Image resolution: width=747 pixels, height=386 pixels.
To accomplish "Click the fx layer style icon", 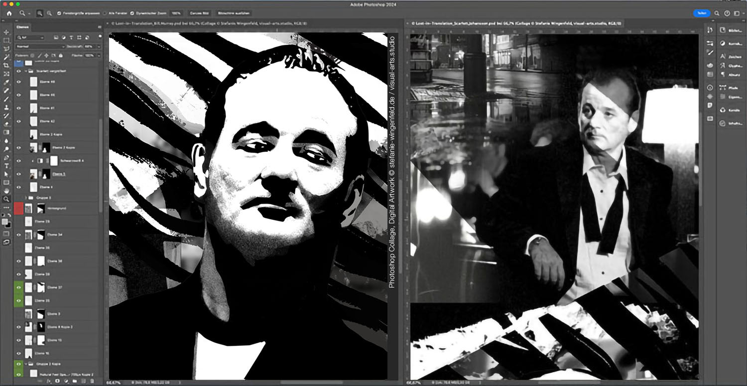I will click(x=49, y=381).
